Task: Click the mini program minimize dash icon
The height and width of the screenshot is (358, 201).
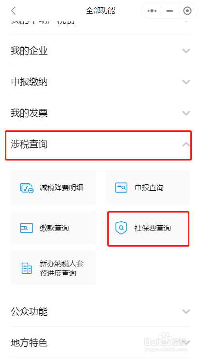Action: click(x=170, y=11)
